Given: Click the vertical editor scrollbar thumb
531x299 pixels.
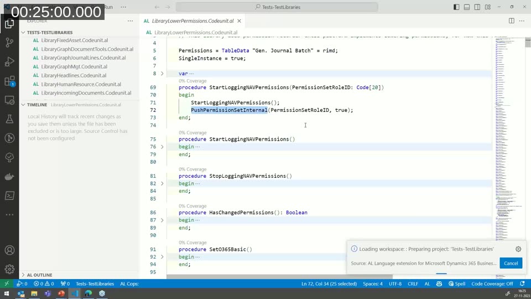Looking at the screenshot, I should coord(528,43).
